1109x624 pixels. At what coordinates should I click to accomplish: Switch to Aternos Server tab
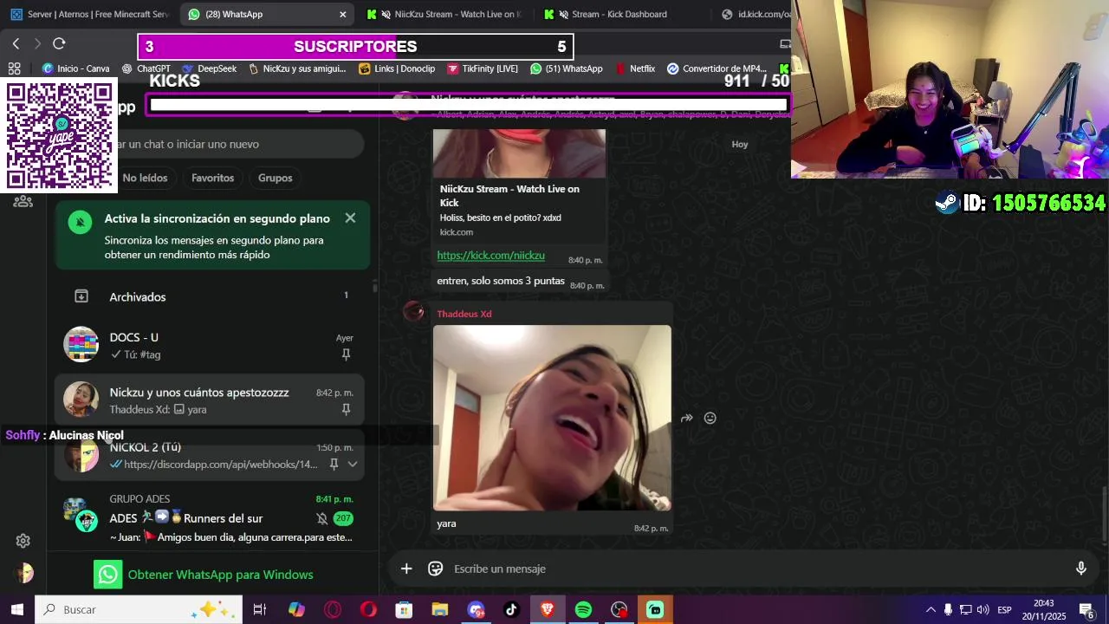[x=90, y=14]
